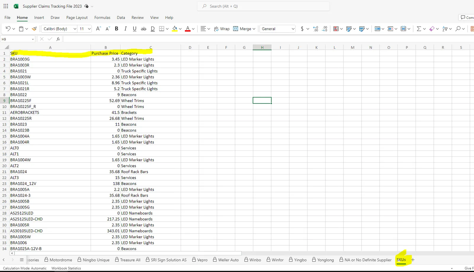The width and height of the screenshot is (474, 272).
Task: Expand the font color dropdown arrow
Action: pos(193,29)
